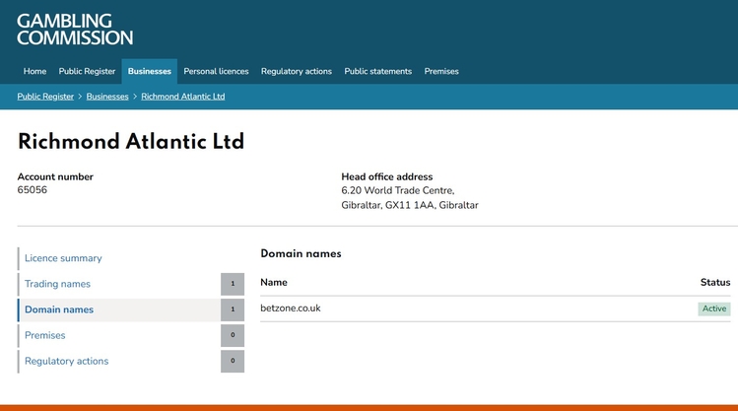Image resolution: width=738 pixels, height=411 pixels.
Task: Click the Domain names section heading
Action: click(x=301, y=253)
